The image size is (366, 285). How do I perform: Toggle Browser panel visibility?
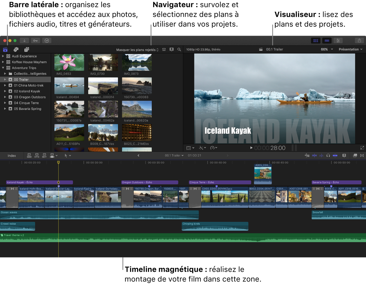click(x=316, y=41)
